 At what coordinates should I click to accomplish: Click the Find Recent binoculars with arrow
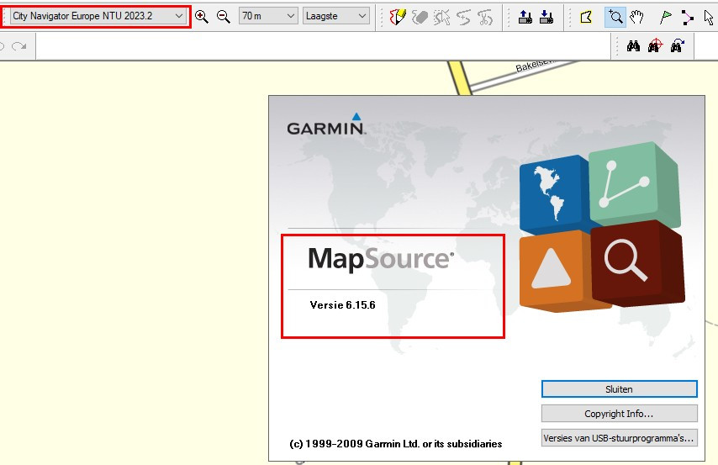point(678,45)
